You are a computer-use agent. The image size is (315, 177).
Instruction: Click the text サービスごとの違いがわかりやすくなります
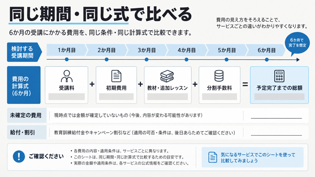(x=262, y=26)
